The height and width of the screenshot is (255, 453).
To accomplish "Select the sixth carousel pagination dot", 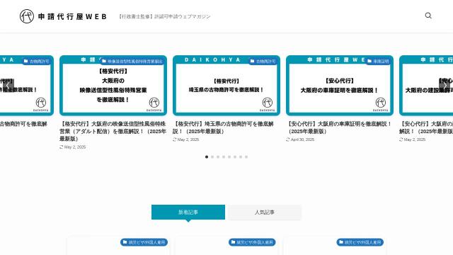I will point(235,157).
